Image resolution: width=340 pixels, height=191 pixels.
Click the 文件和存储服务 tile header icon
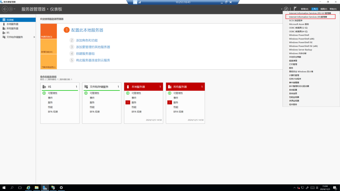pos(86,87)
